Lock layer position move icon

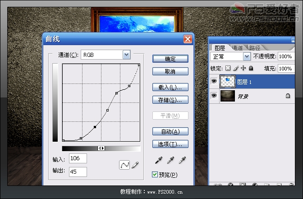point(243,68)
